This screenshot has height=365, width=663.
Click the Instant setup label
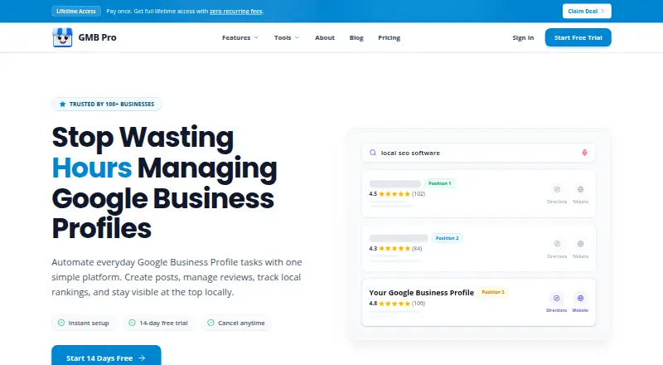[89, 323]
